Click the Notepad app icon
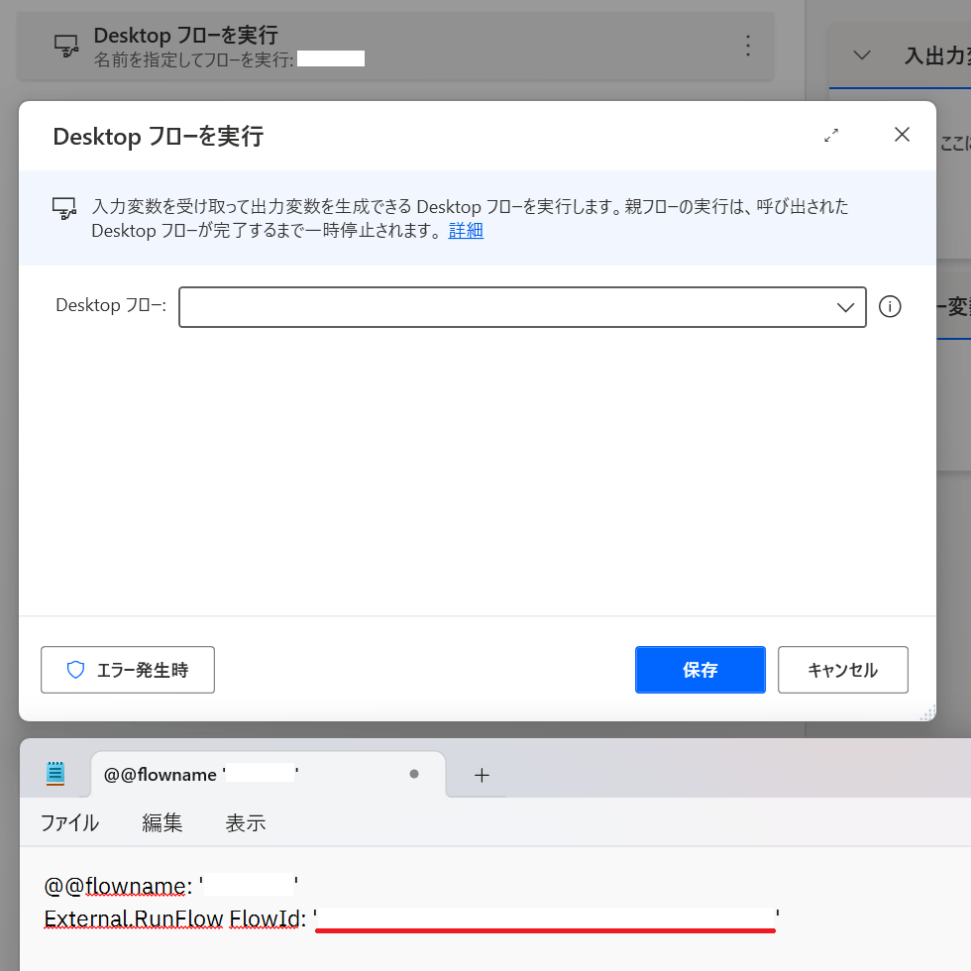The width and height of the screenshot is (971, 971). coord(55,774)
